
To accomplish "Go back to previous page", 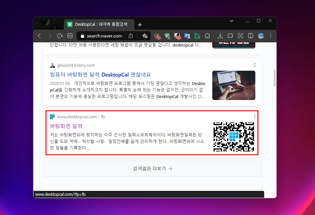I will tap(39, 36).
